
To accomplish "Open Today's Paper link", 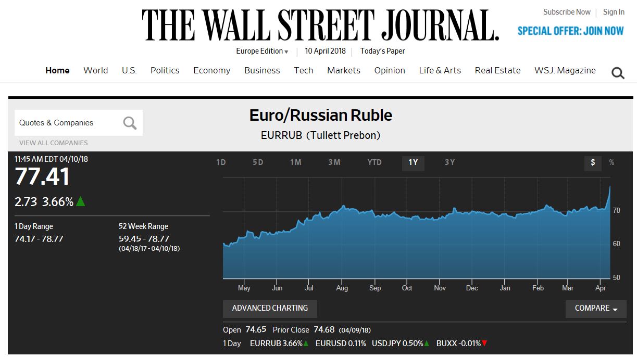I will tap(382, 51).
